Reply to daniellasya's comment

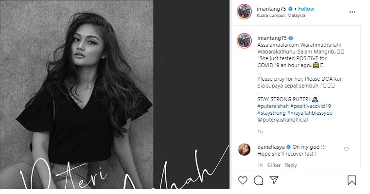click(291, 165)
